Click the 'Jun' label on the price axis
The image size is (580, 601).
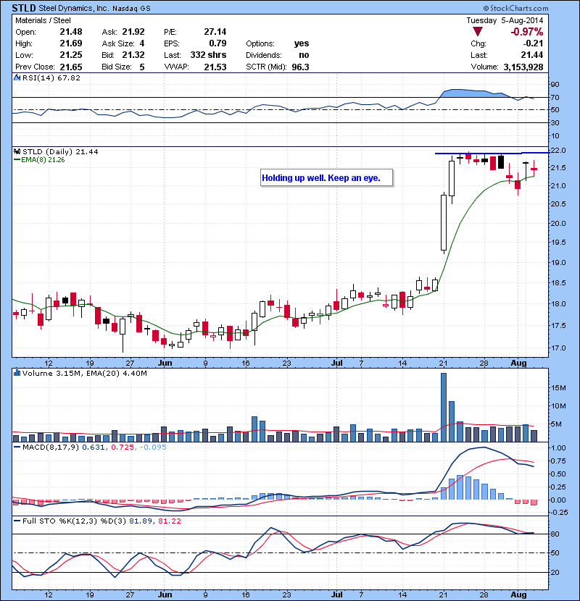click(x=165, y=363)
